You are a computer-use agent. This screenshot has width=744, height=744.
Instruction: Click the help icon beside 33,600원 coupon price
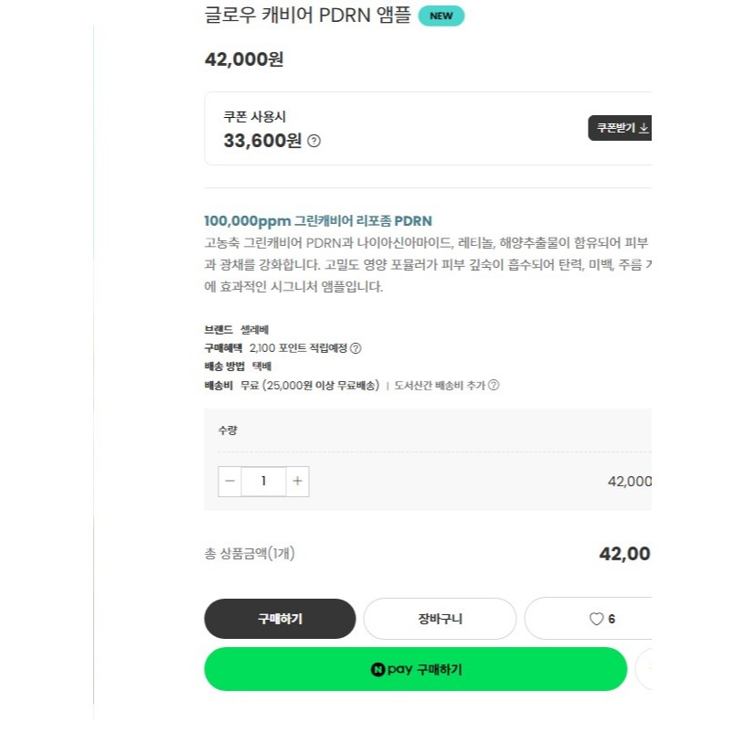(x=314, y=141)
